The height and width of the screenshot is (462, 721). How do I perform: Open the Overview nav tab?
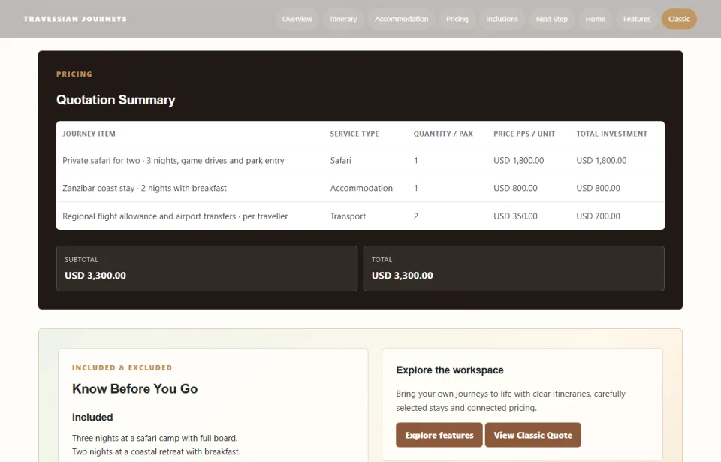pyautogui.click(x=297, y=19)
